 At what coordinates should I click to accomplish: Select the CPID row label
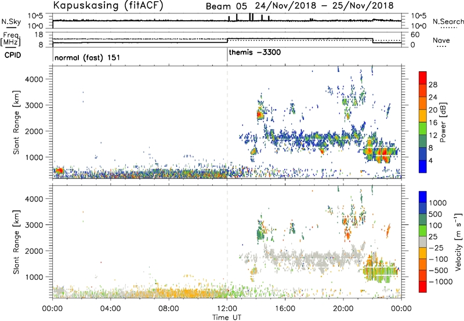[13, 55]
